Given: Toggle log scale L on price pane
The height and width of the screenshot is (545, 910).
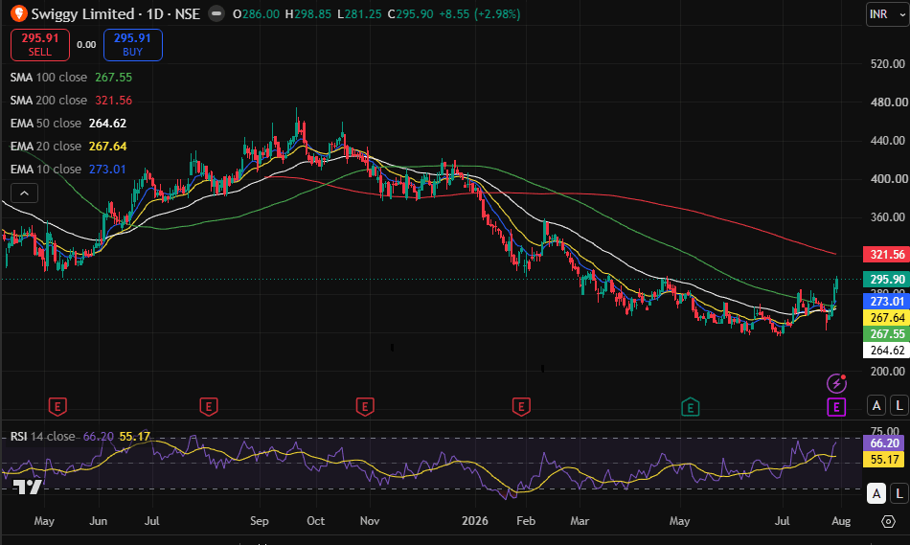Looking at the screenshot, I should (x=899, y=405).
